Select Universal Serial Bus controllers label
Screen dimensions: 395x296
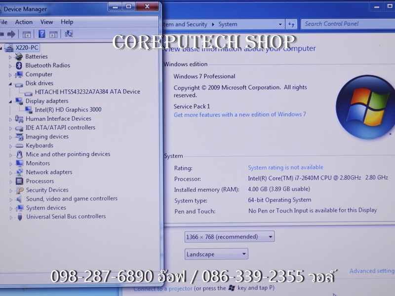coord(66,217)
